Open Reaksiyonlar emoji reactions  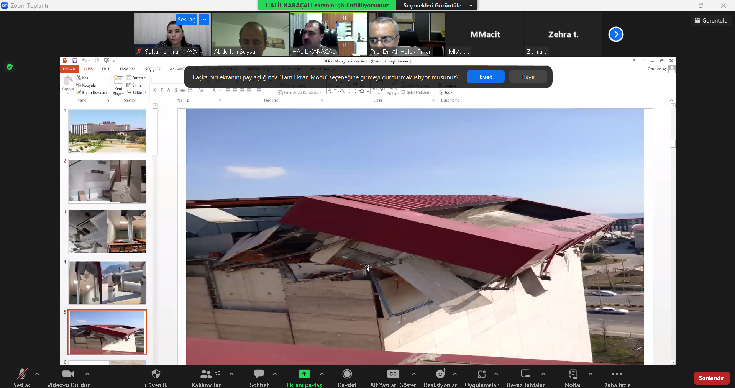click(x=440, y=374)
